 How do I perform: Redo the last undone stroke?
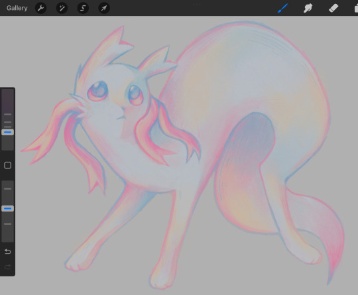[7, 266]
